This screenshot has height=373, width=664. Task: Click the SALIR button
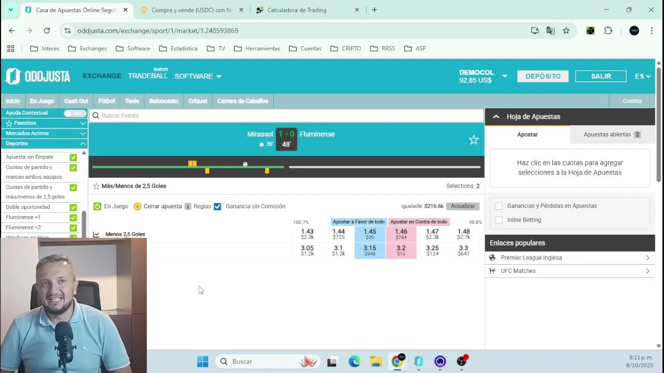tap(601, 76)
